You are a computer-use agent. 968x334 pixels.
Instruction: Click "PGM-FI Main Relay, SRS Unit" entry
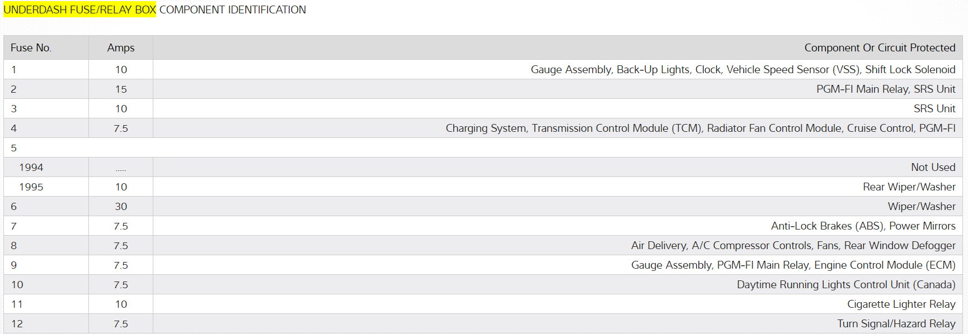(x=885, y=89)
